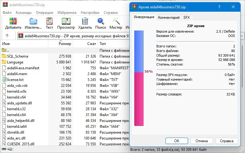Open the Настройки menu
245x153 pixels.
90,12
